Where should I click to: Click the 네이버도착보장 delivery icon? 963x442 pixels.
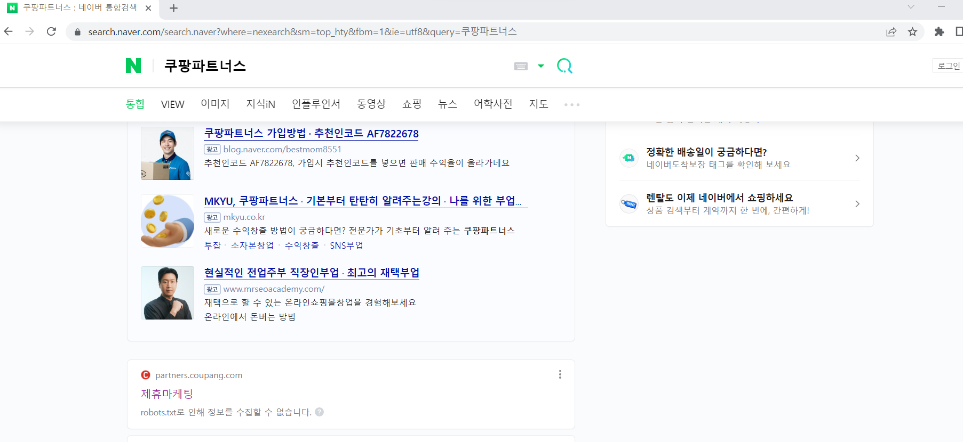click(x=629, y=158)
